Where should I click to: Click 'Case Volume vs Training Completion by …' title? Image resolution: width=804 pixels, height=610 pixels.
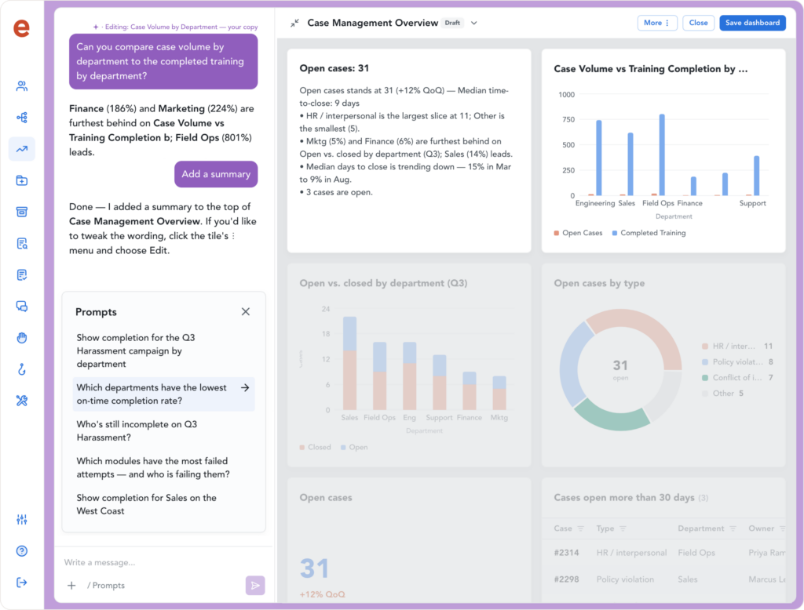click(x=651, y=69)
